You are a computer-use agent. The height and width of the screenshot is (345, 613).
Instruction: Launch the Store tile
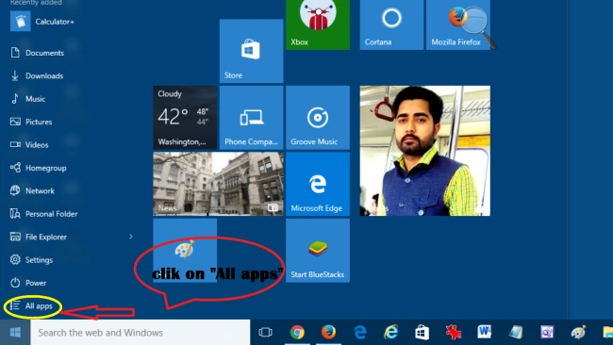pos(252,51)
